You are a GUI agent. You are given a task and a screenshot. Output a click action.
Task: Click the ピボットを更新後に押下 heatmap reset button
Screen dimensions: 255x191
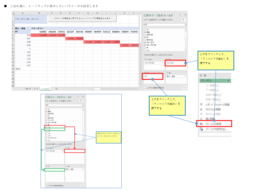pos(82,18)
